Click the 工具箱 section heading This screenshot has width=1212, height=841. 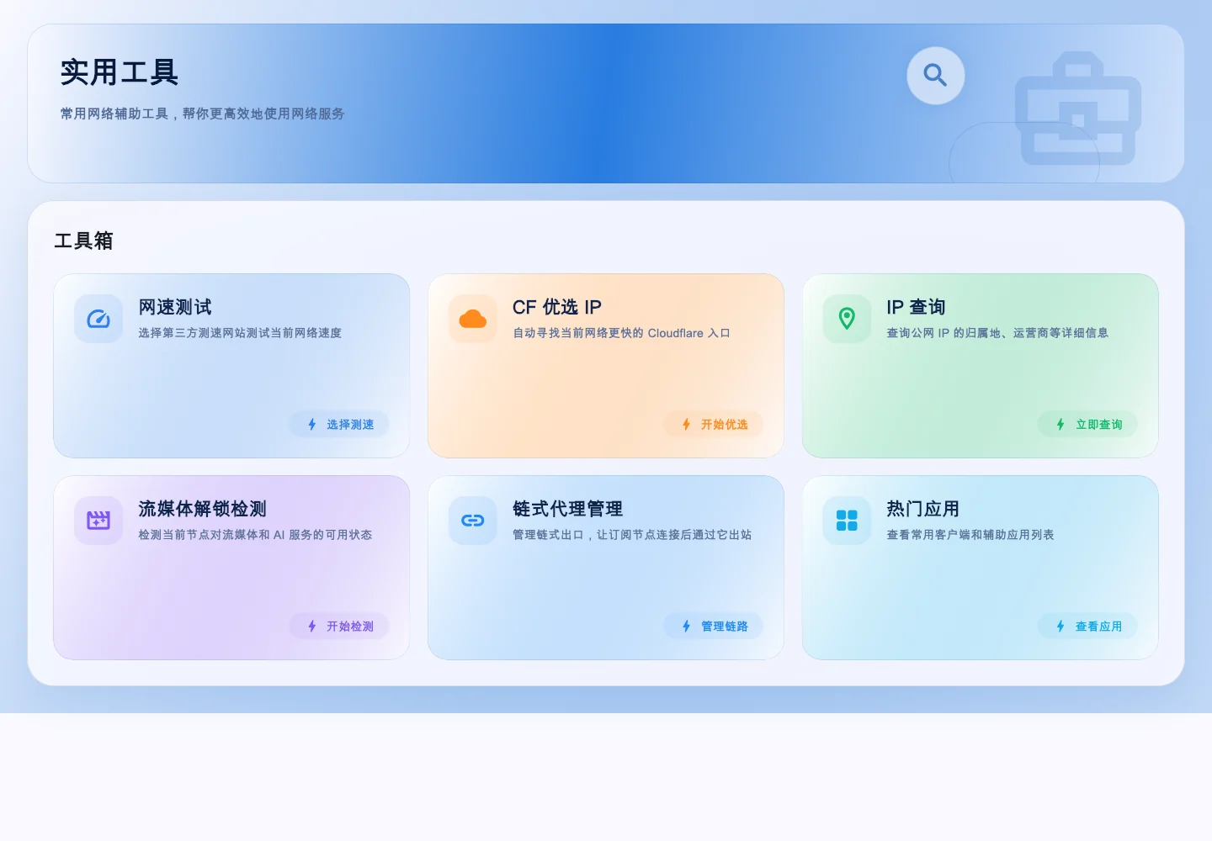coord(83,241)
